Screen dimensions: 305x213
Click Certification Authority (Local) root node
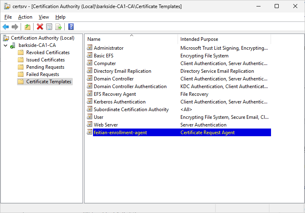tap(42, 38)
